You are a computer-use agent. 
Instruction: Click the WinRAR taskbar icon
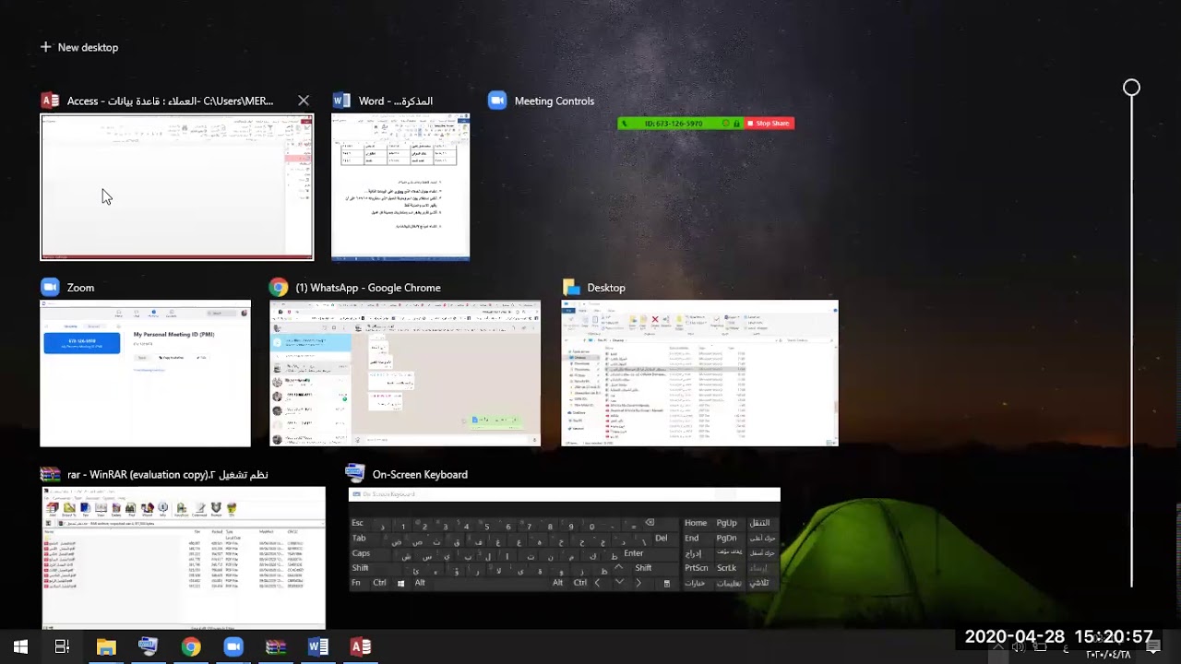(x=275, y=646)
